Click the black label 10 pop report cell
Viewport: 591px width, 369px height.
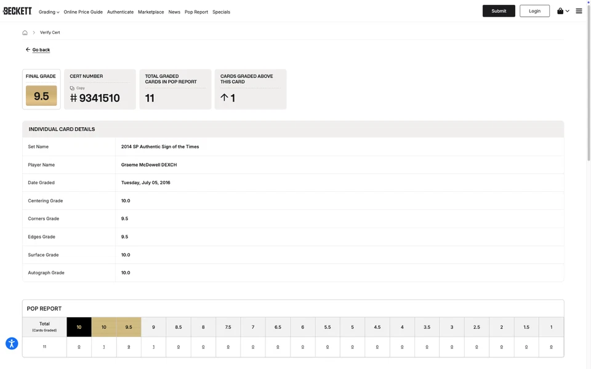tap(79, 327)
